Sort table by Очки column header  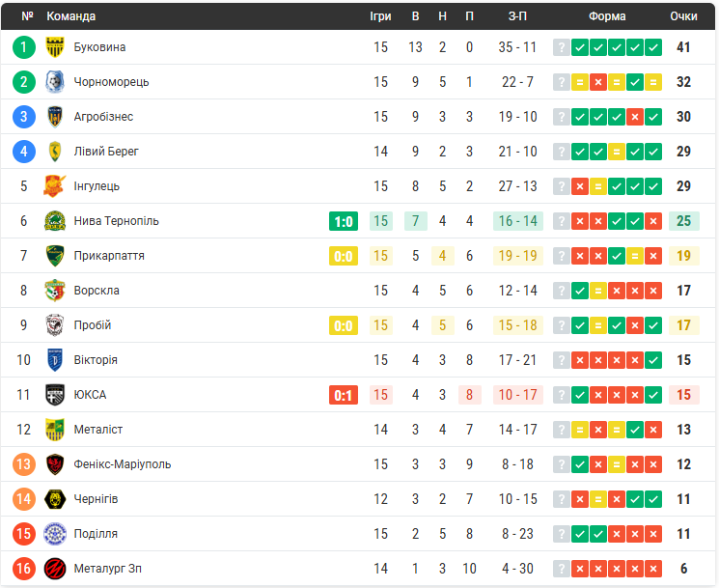click(683, 16)
